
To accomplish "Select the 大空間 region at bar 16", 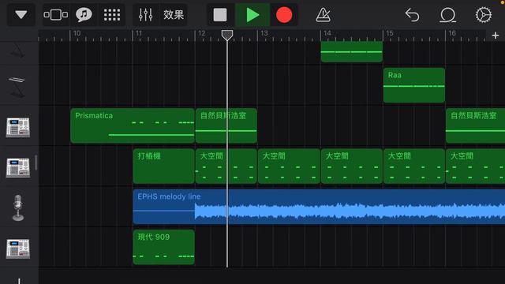I will click(475, 166).
